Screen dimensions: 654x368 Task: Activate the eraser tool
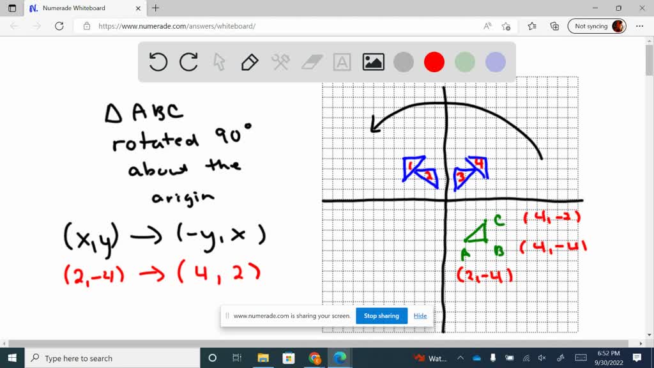[x=312, y=62]
